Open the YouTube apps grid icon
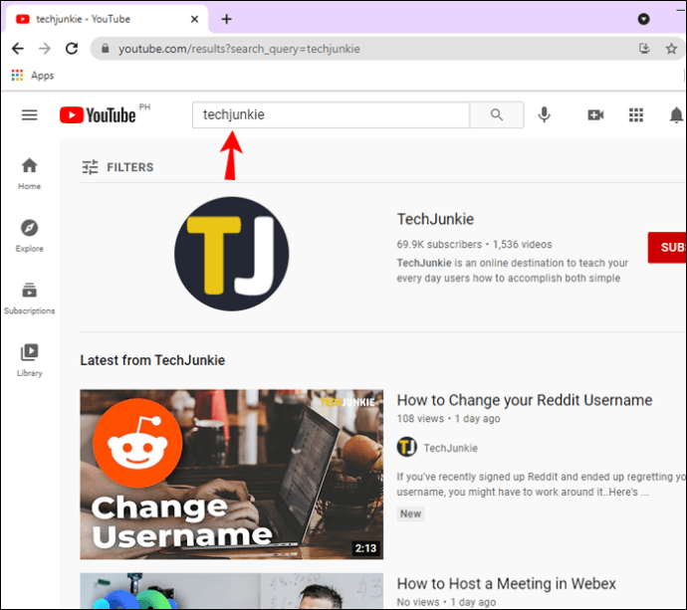Viewport: 687px width, 610px height. coord(636,114)
